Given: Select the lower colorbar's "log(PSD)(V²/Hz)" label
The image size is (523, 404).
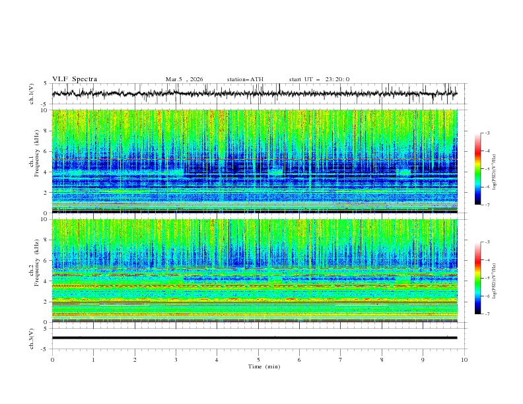Looking at the screenshot, I should point(494,281).
